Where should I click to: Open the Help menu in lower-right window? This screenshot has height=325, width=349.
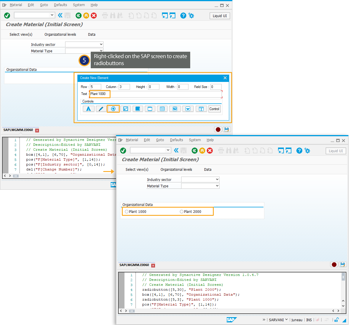point(210,140)
